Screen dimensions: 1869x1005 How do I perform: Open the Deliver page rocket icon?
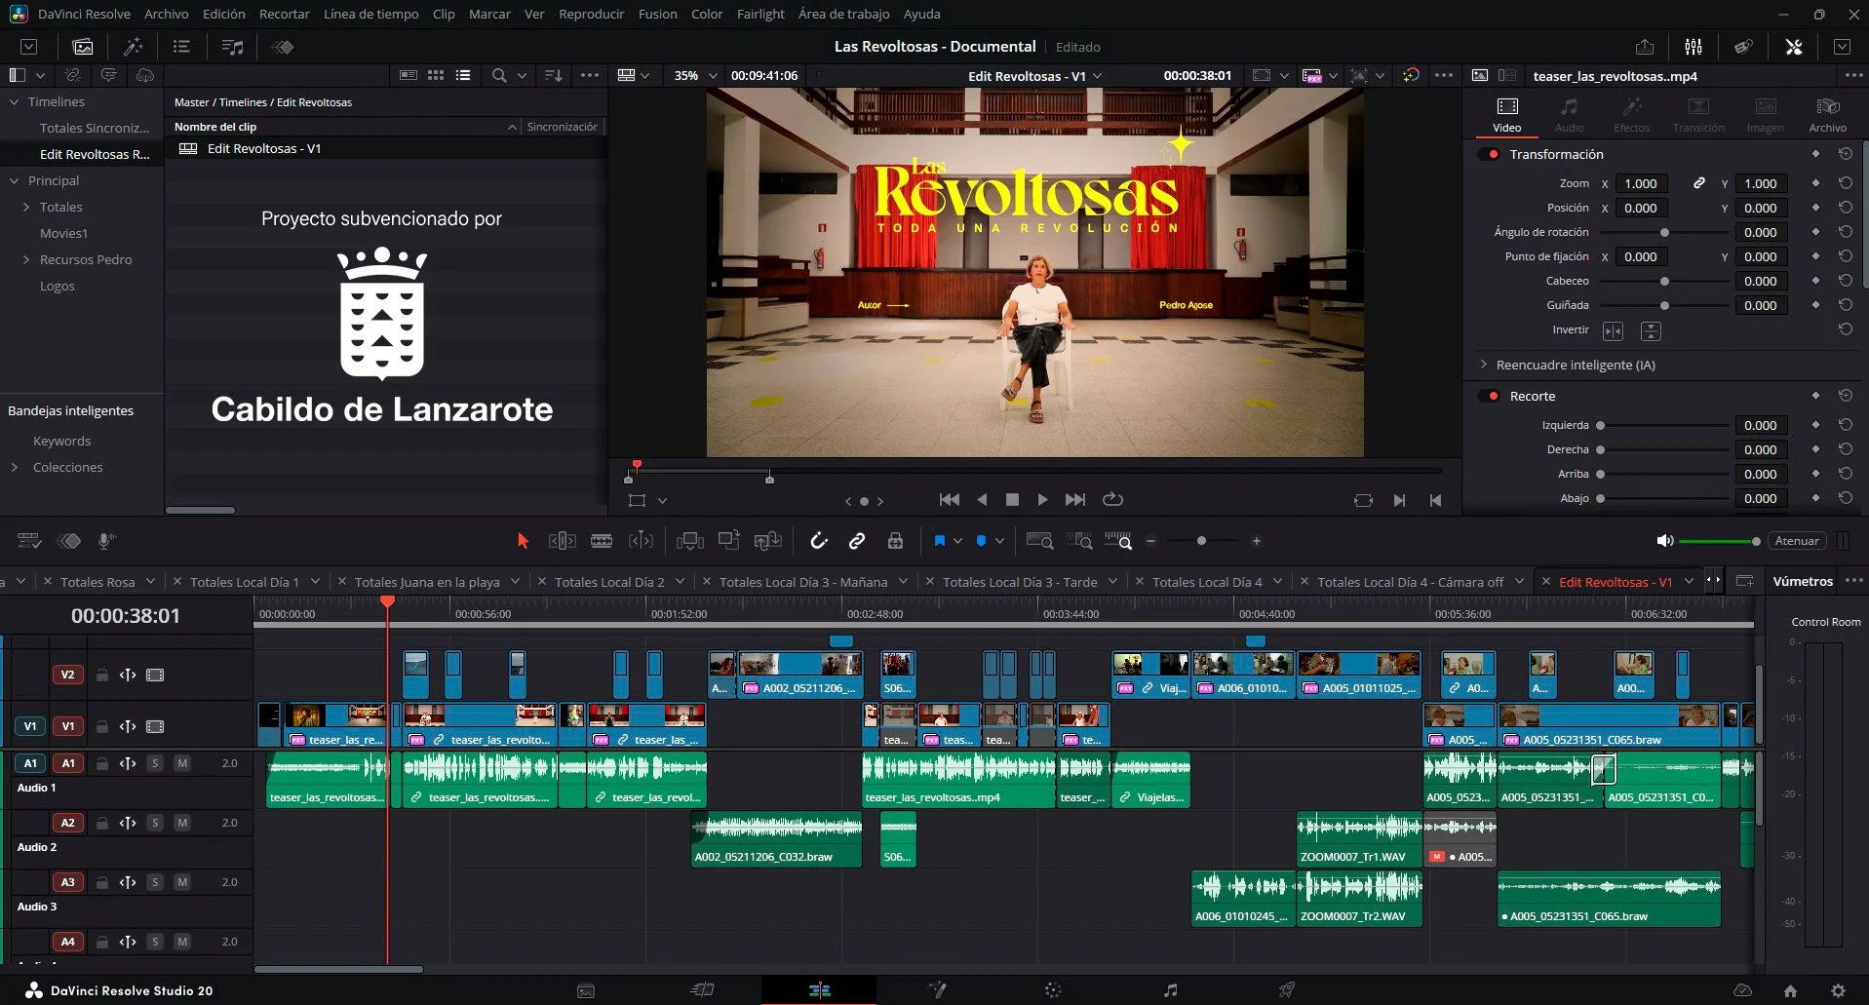pyautogui.click(x=1287, y=990)
